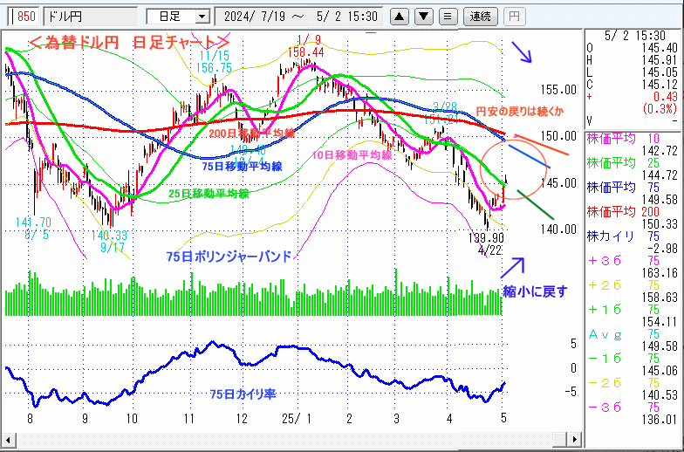Click the up triangle button

pos(399,17)
